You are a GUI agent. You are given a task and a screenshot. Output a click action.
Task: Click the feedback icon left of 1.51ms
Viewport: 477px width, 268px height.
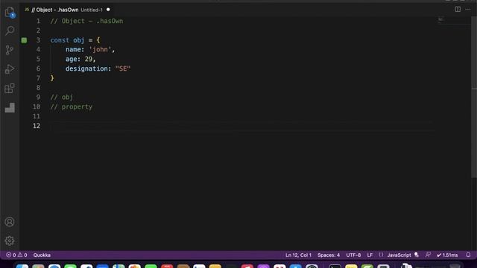click(x=428, y=255)
